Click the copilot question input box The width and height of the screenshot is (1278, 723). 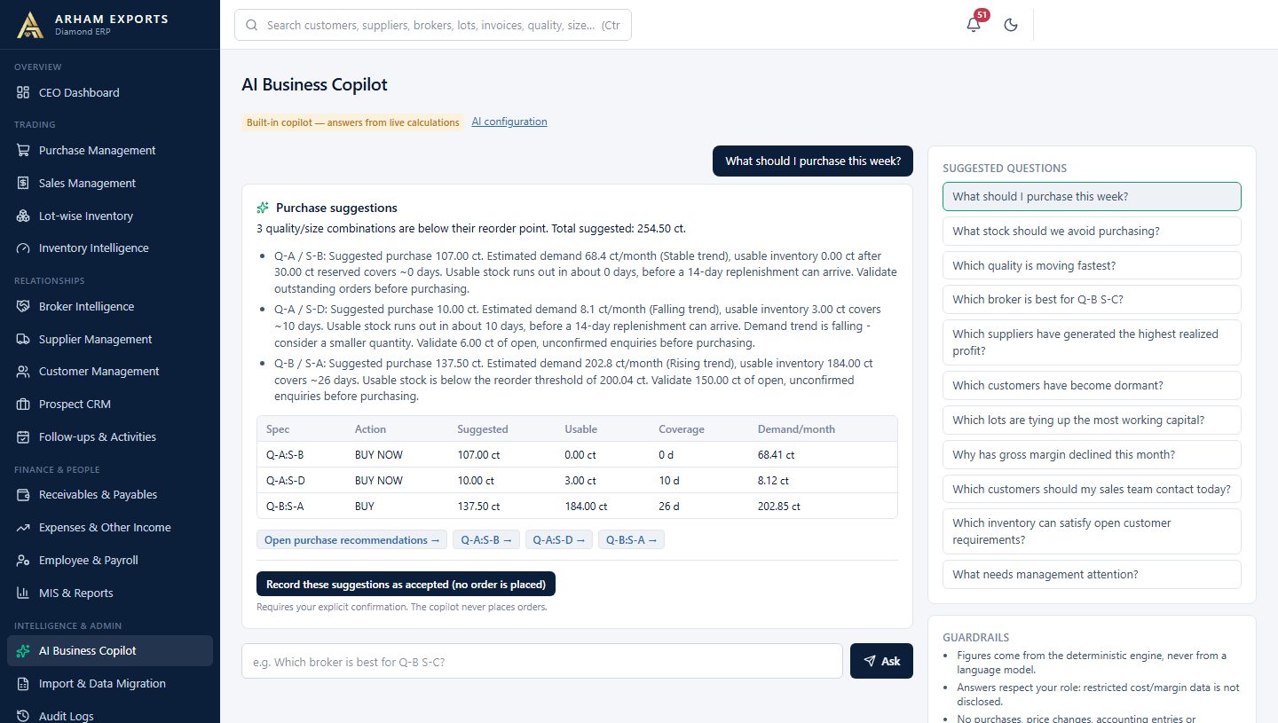(x=541, y=661)
